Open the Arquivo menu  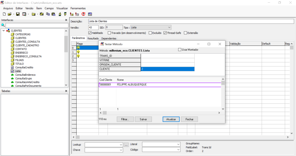point(8,8)
